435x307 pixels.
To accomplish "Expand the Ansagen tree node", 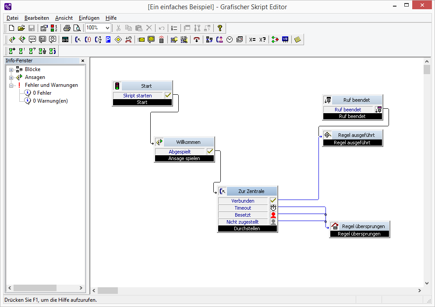I will click(11, 78).
